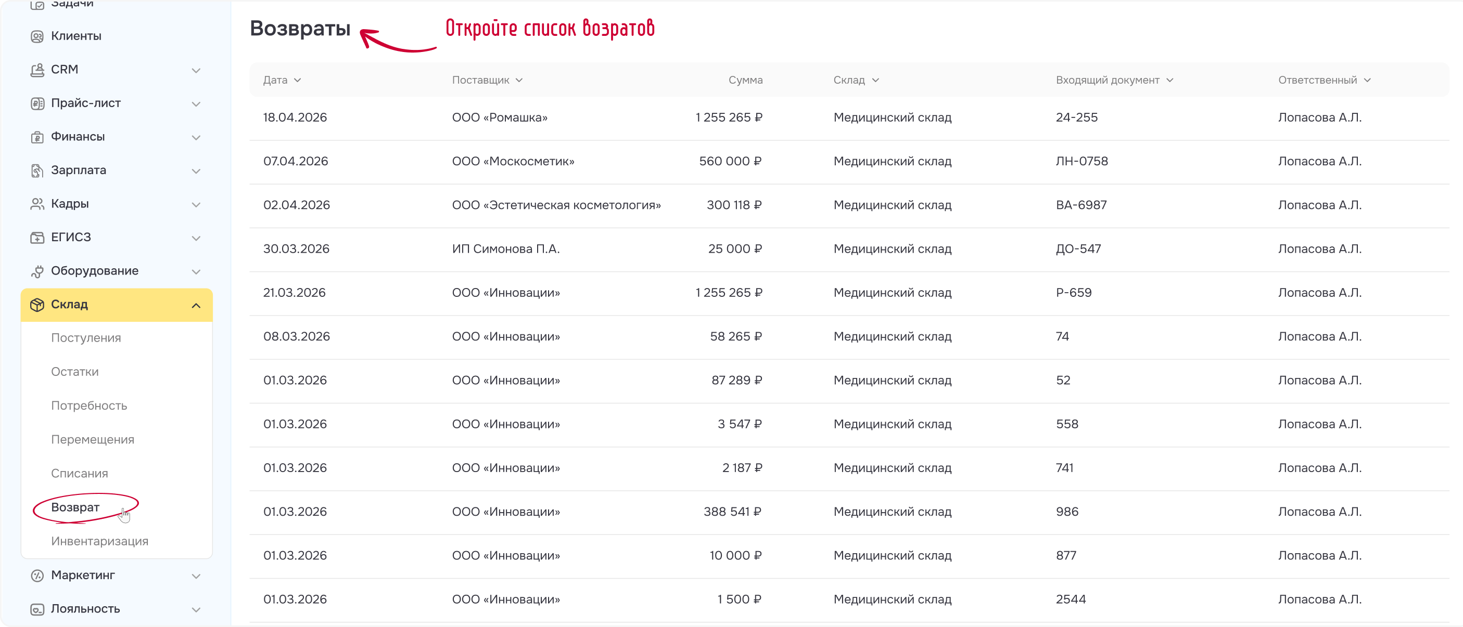Expand the Зарплата chevron
This screenshot has height=627, width=1463.
point(196,171)
